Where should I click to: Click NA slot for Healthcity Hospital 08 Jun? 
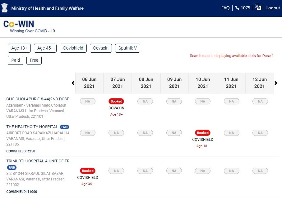[x=145, y=133]
